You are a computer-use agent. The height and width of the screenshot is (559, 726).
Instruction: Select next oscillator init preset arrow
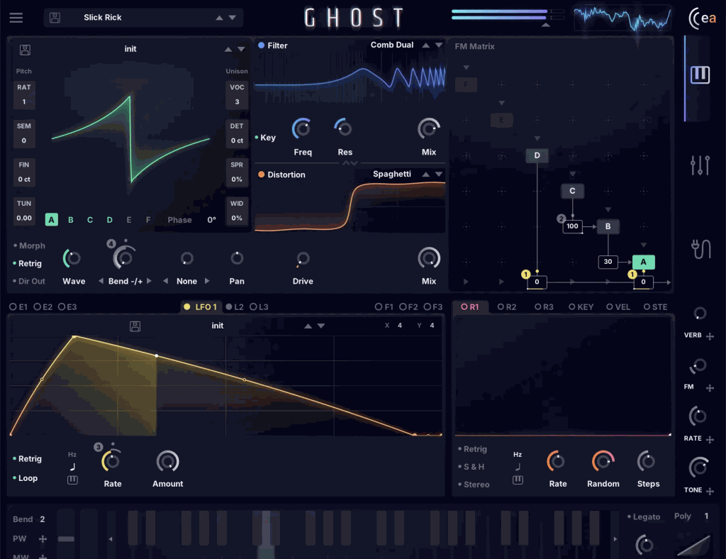click(241, 49)
